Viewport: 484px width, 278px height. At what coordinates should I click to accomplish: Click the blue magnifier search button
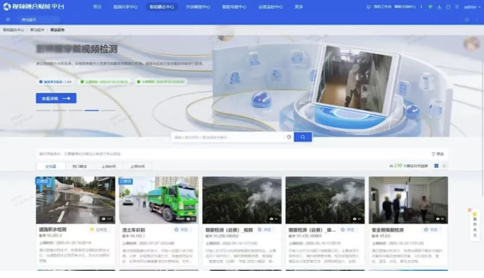(303, 137)
